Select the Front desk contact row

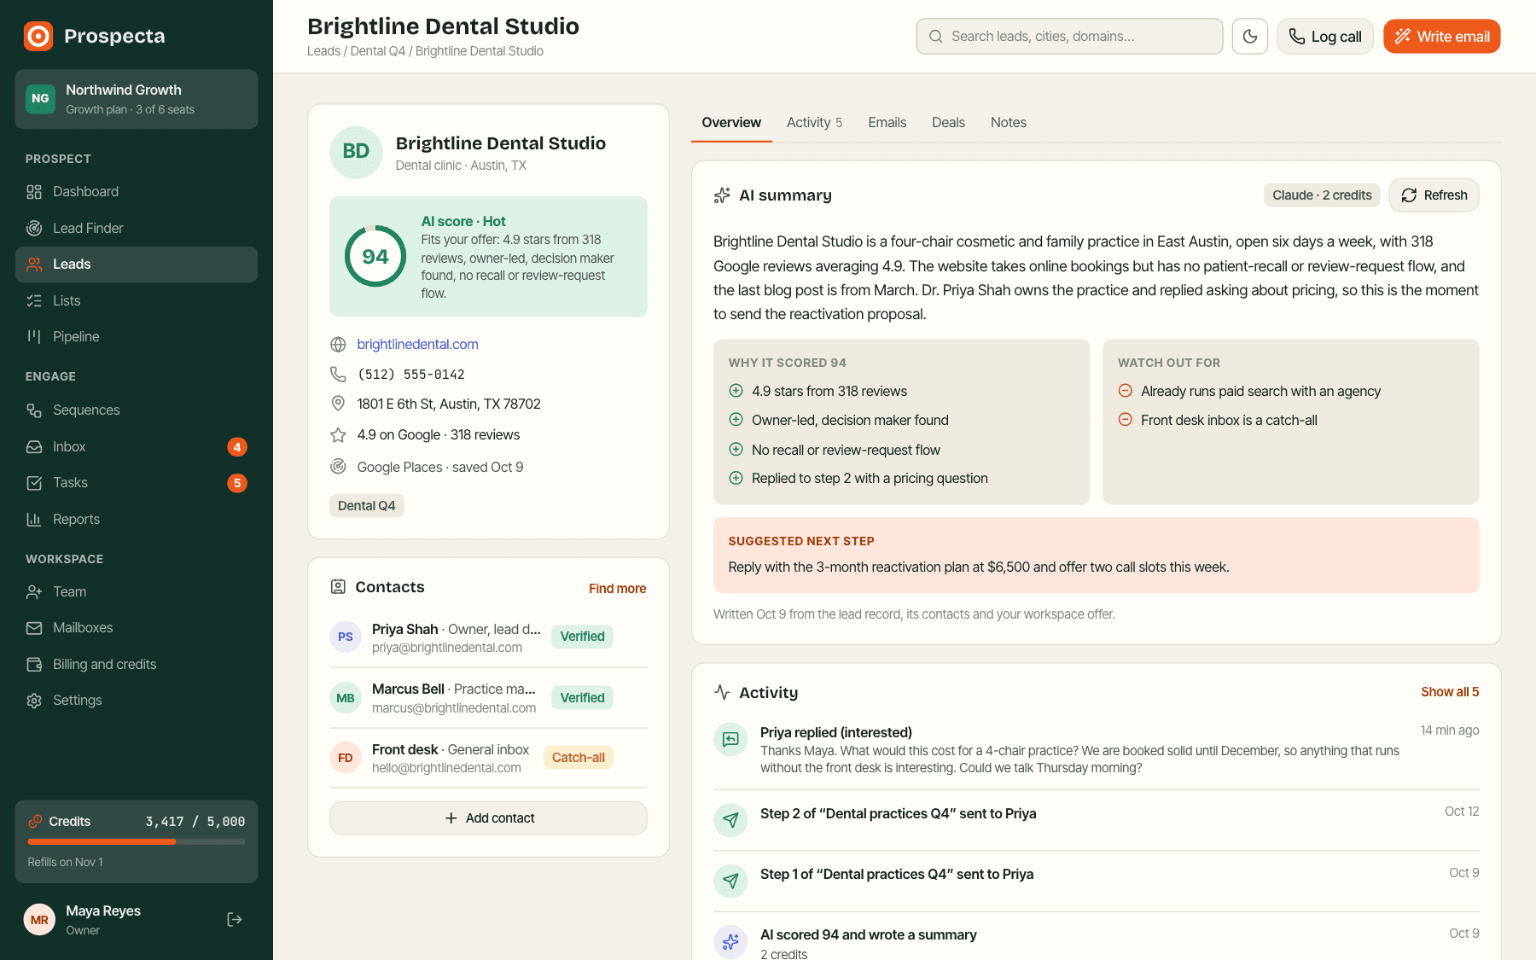point(488,758)
